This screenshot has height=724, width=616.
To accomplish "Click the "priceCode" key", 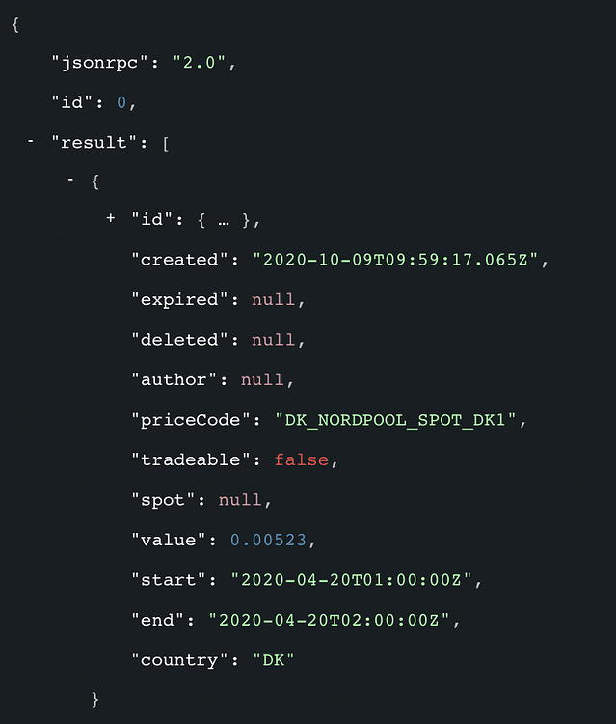I will [191, 421].
